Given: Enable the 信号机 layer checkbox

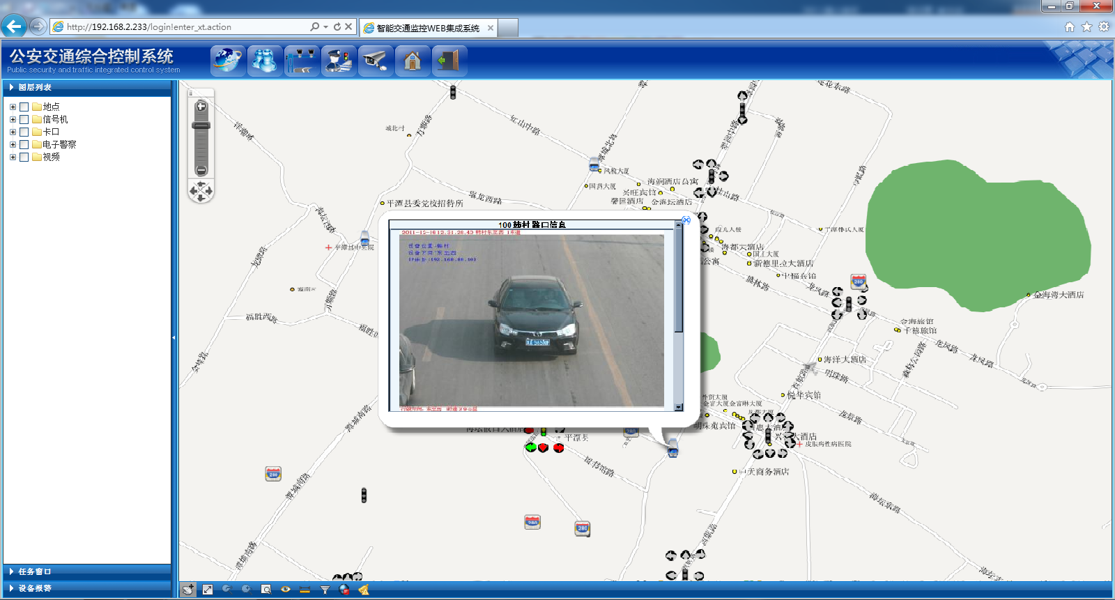Looking at the screenshot, I should coord(24,119).
